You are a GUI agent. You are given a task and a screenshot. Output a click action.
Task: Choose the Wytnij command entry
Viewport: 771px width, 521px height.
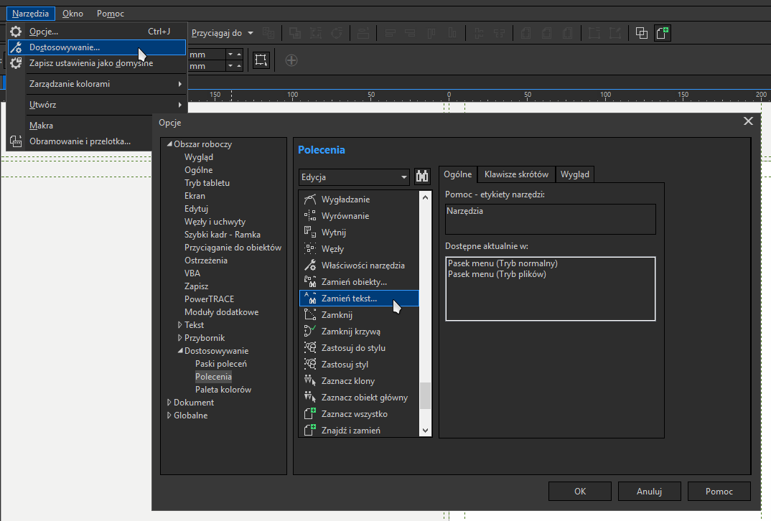[x=358, y=233]
